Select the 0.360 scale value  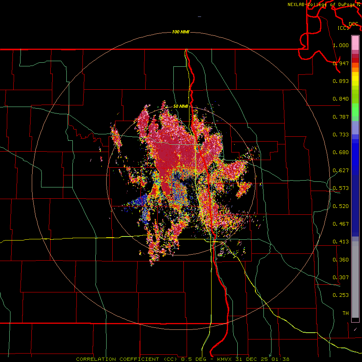click(341, 260)
